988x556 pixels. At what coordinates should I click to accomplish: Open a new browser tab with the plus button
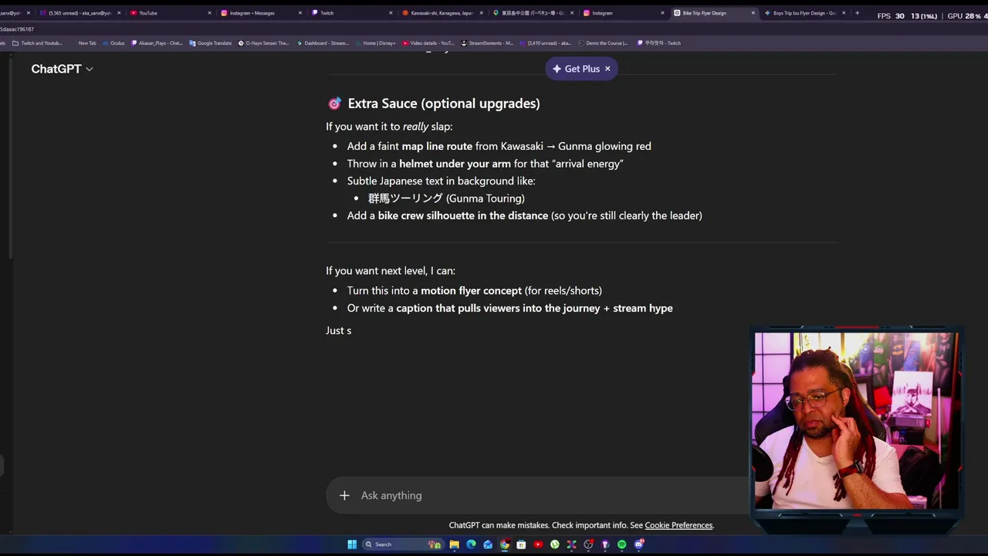tap(857, 13)
